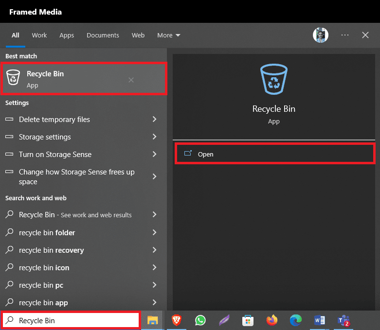Expand the More dropdown filter
Image resolution: width=380 pixels, height=330 pixels.
tap(169, 35)
